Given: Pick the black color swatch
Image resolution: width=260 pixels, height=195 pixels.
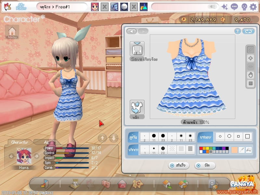Looking at the screenshot, I should 227,148.
